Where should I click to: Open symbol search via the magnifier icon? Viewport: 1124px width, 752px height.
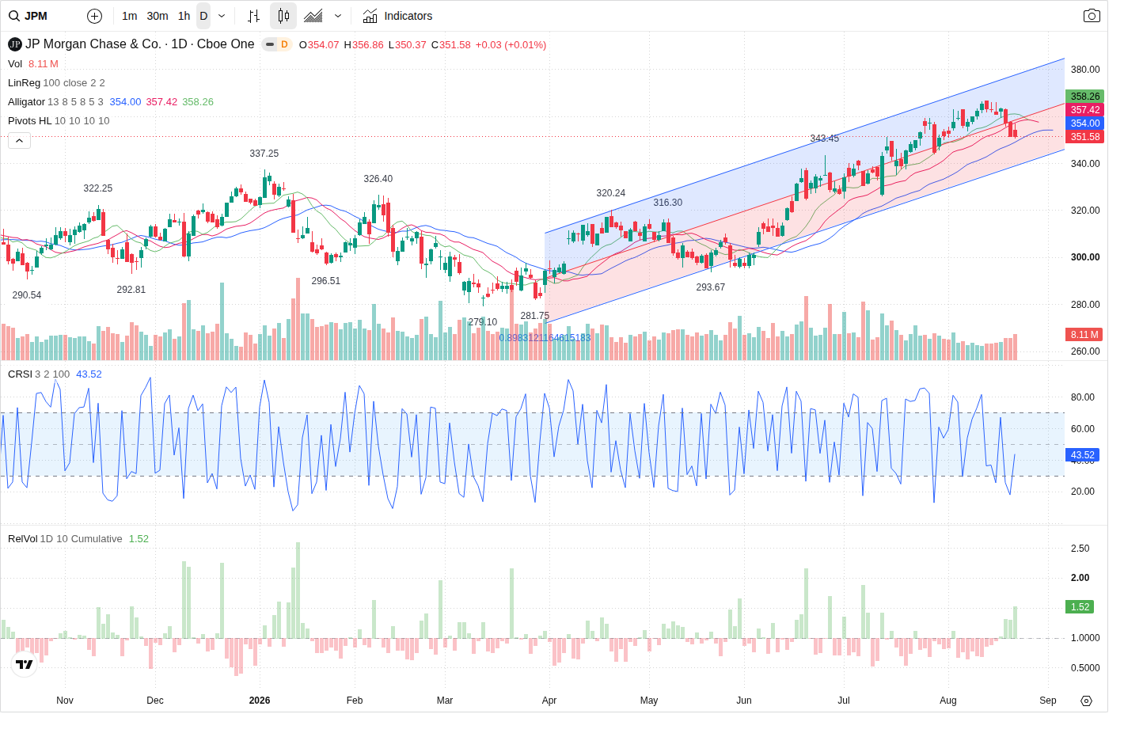pos(14,16)
